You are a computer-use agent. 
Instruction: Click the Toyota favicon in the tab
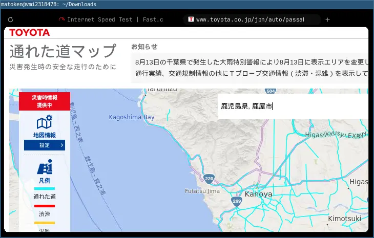191,19
